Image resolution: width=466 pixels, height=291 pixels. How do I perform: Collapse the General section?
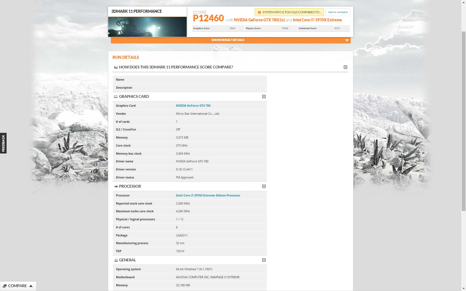(x=264, y=260)
